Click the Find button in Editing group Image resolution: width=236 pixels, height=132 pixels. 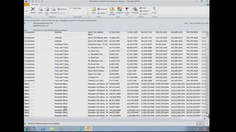tap(143, 8)
